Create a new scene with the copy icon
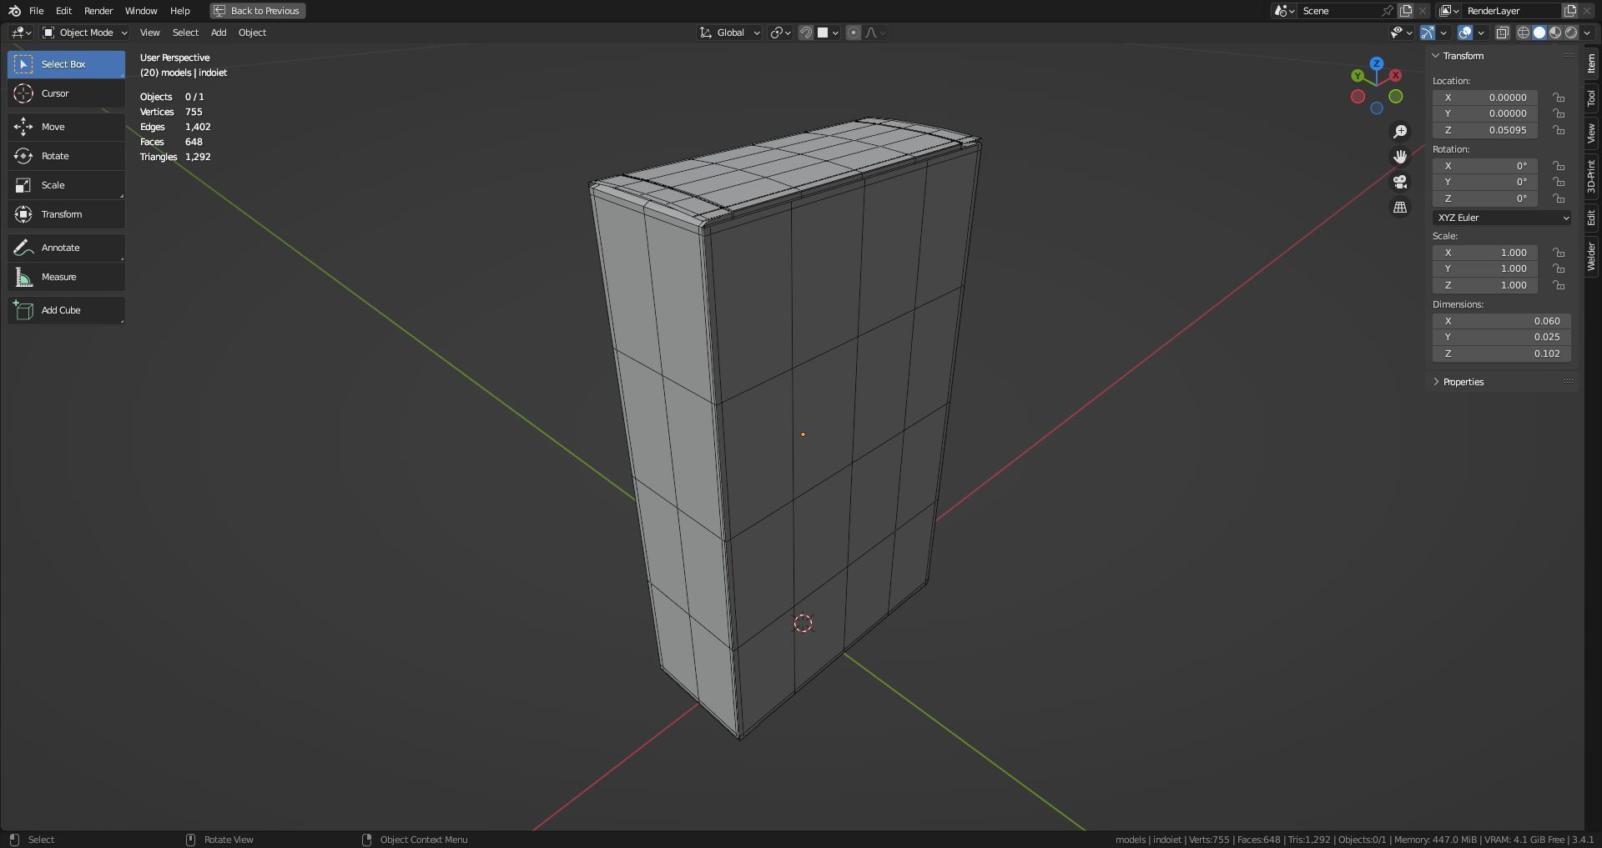 (x=1406, y=11)
